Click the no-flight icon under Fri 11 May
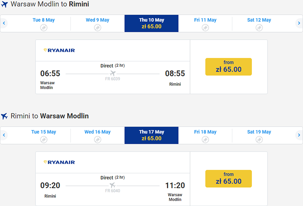Image resolution: width=303 pixels, height=206 pixels. point(205,28)
